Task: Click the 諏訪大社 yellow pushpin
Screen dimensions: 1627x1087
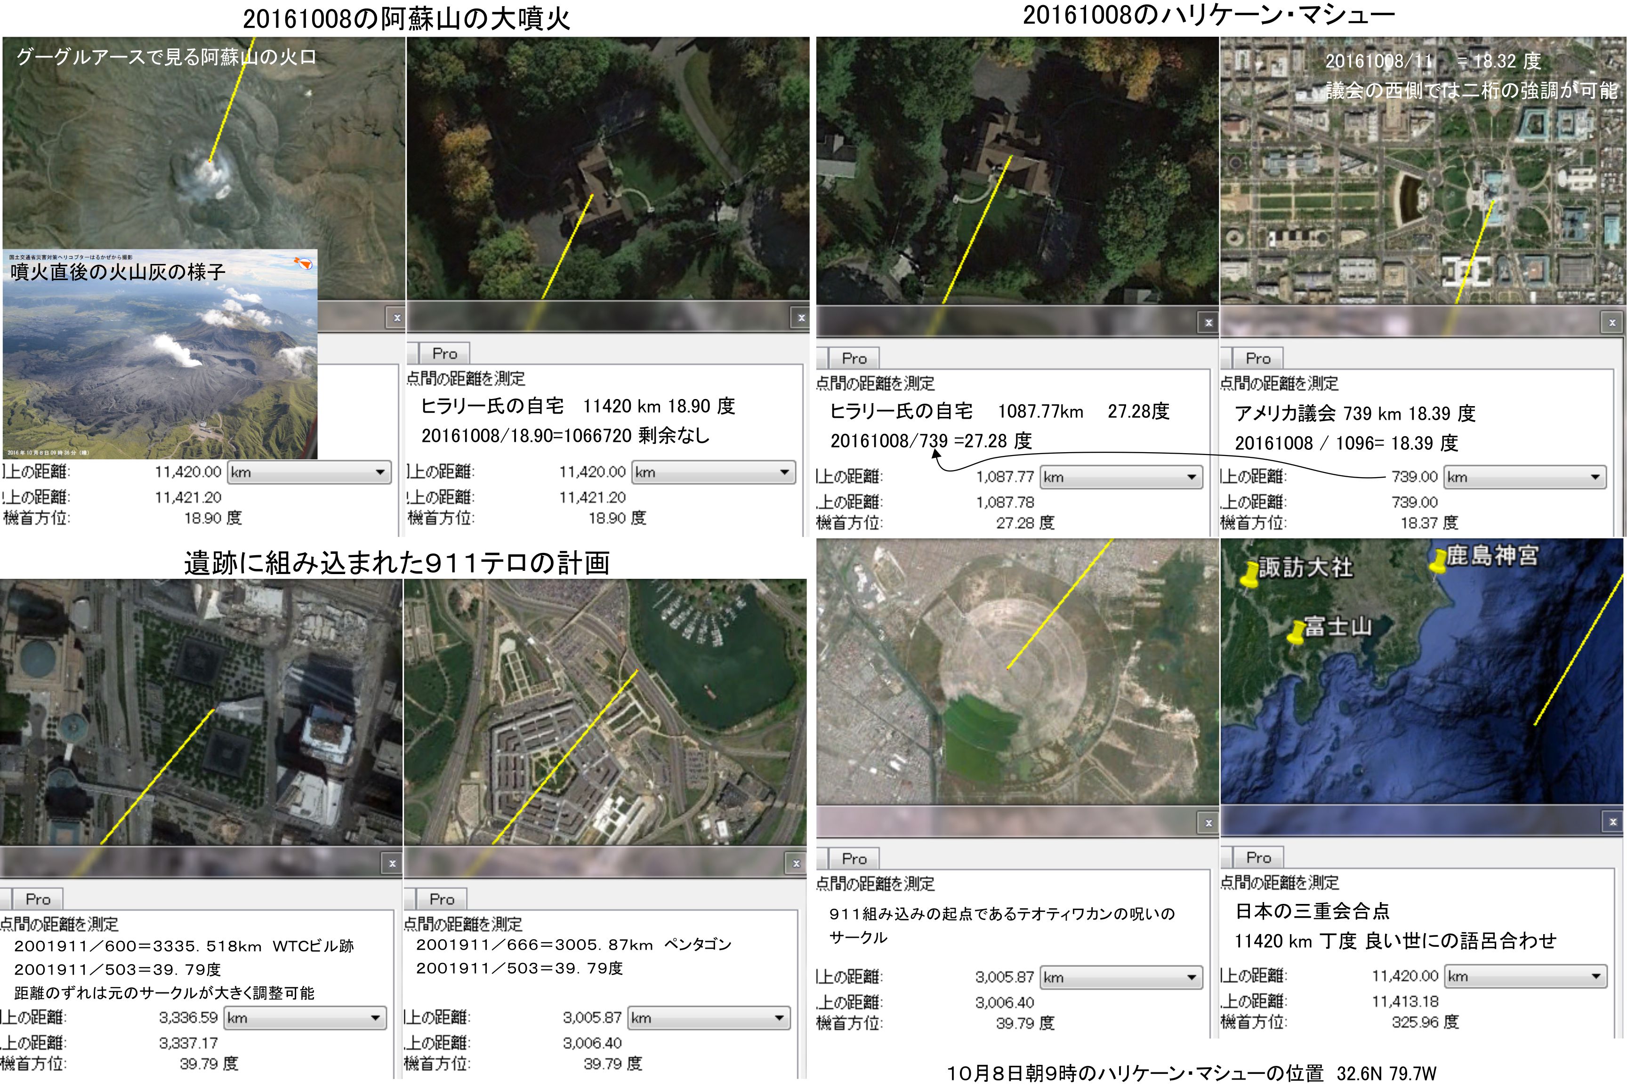Action: pos(1250,575)
